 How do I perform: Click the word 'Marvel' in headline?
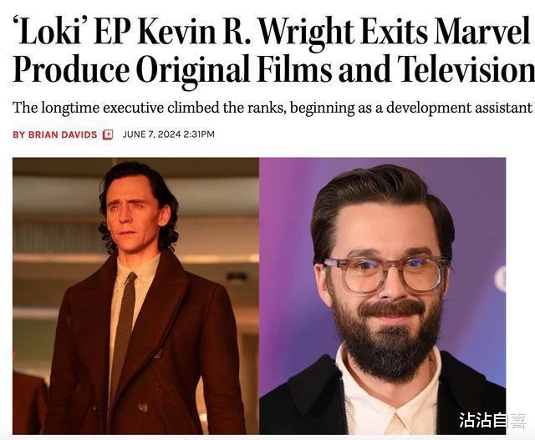coord(481,32)
